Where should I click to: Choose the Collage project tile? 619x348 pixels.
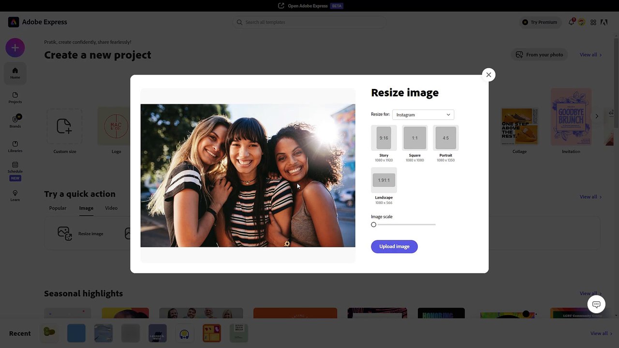[519, 130]
